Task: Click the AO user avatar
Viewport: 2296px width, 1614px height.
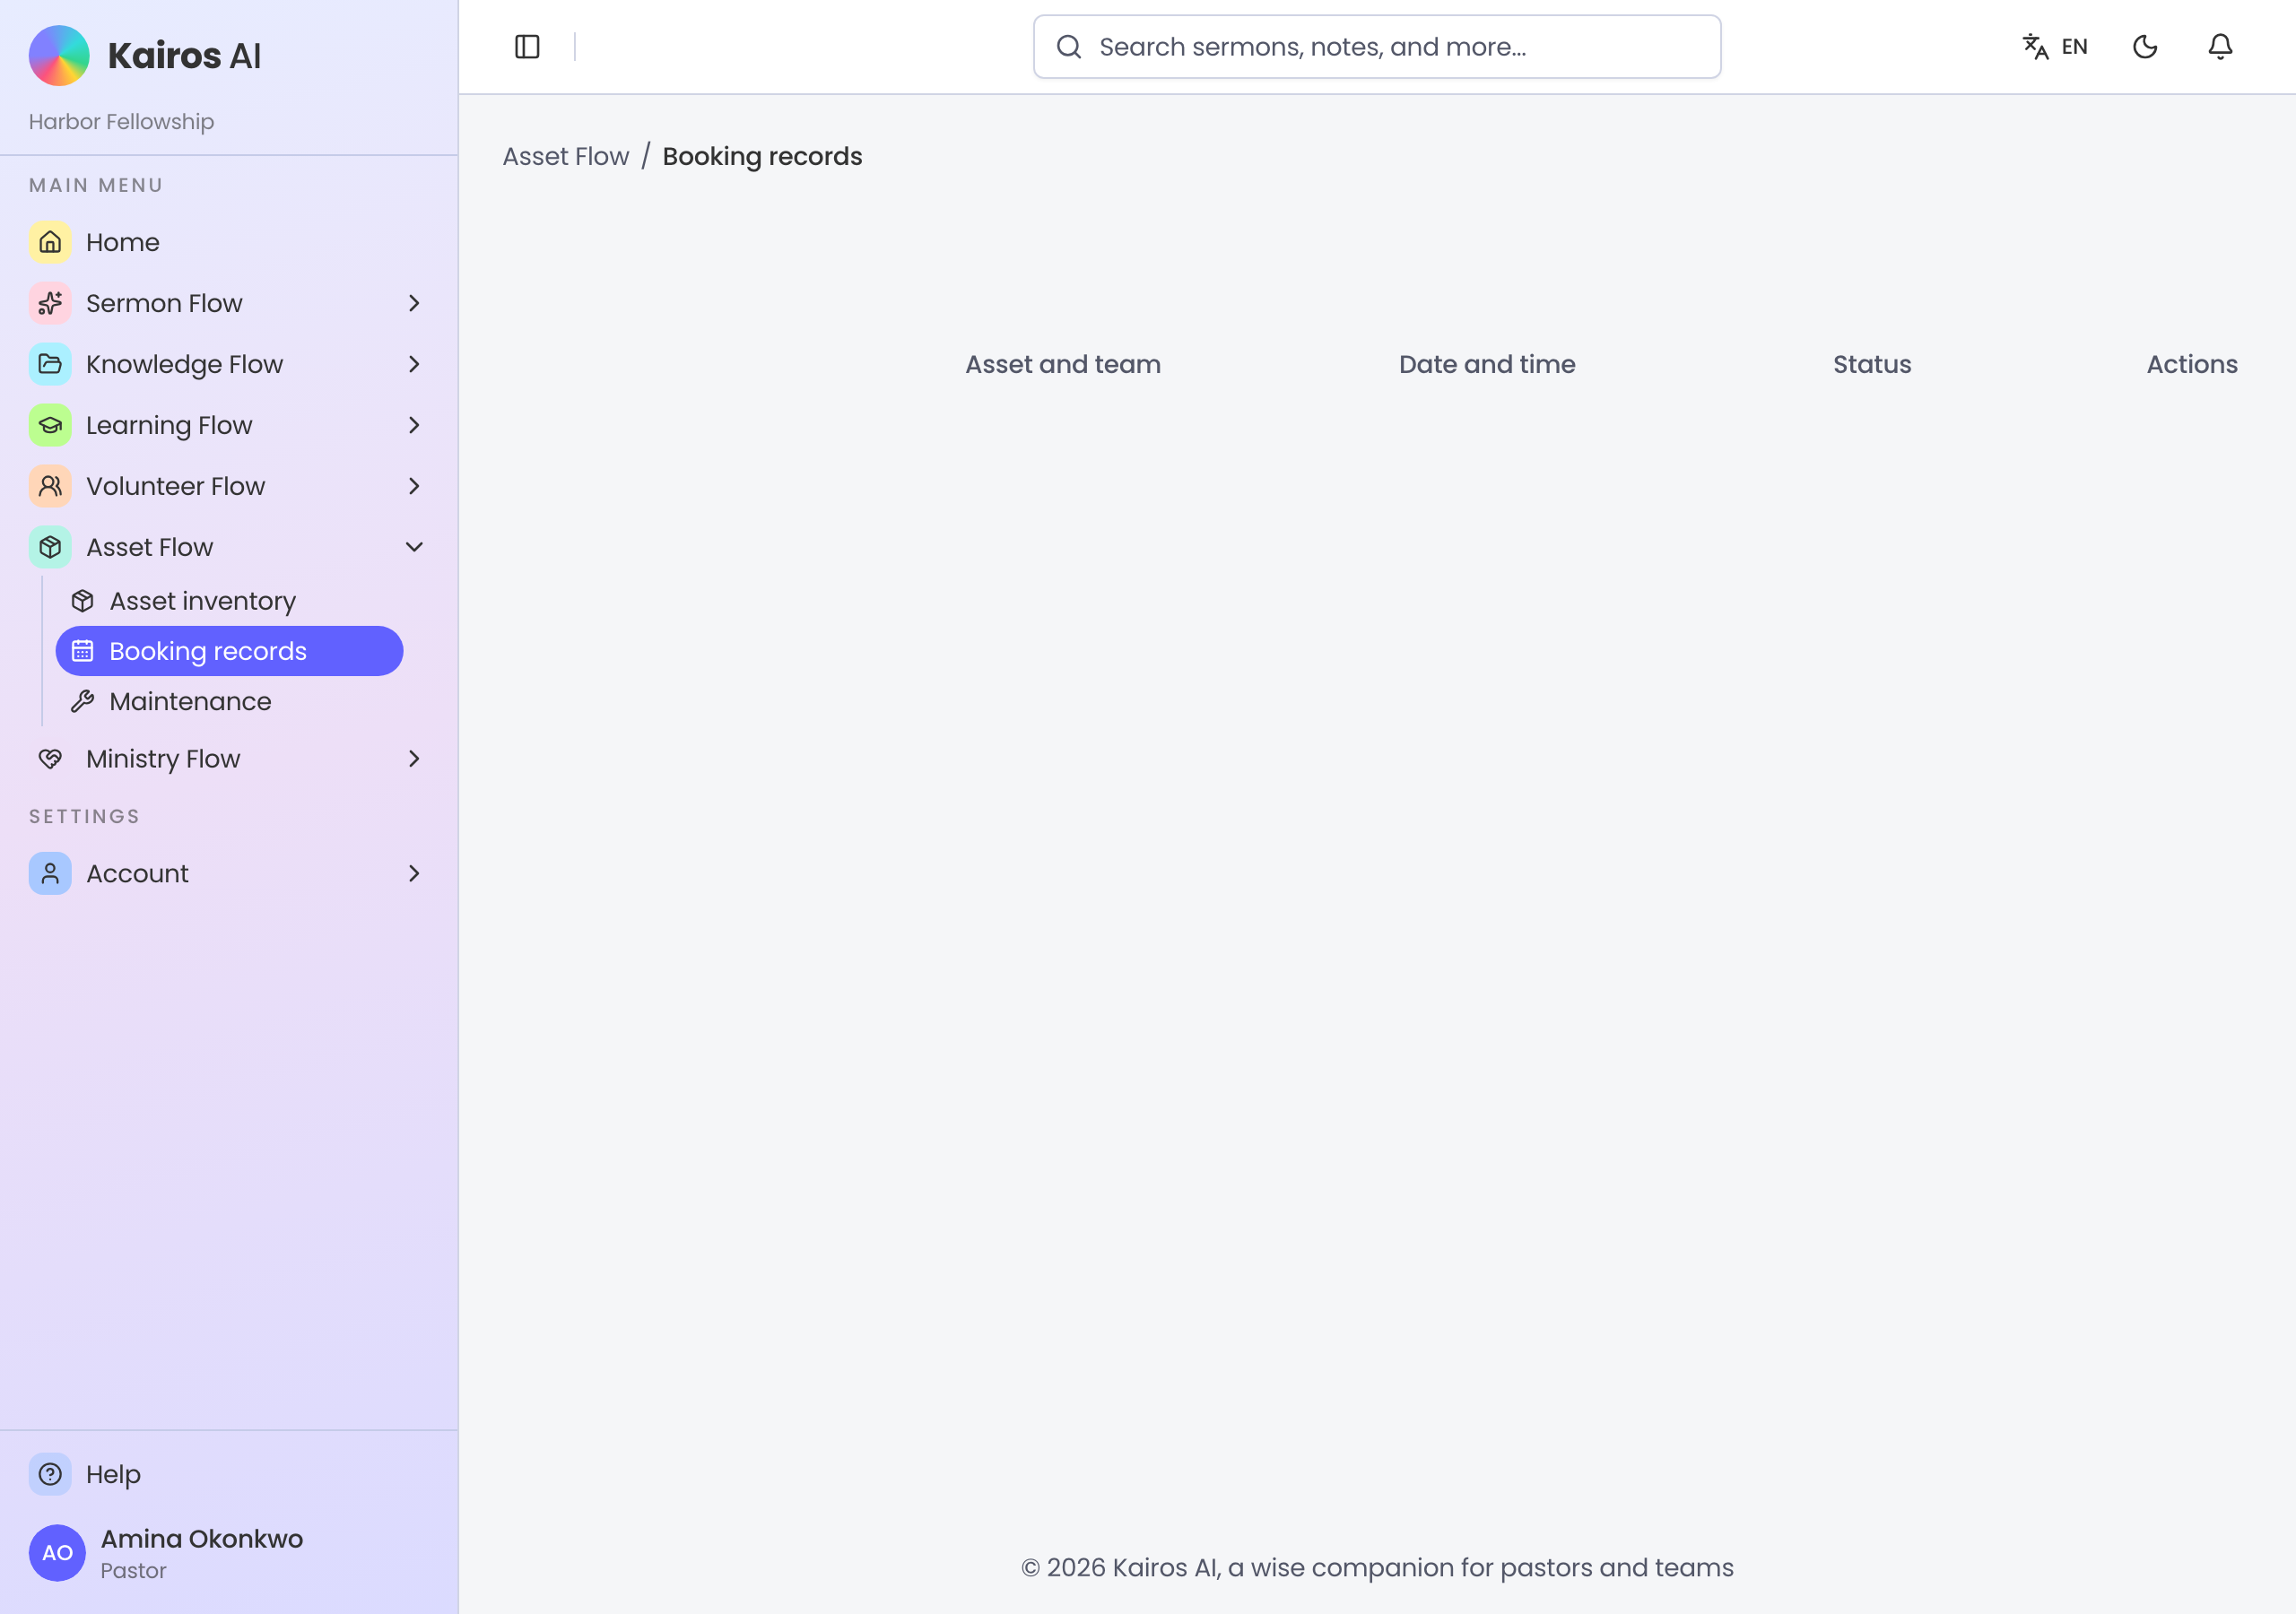Action: 57,1553
